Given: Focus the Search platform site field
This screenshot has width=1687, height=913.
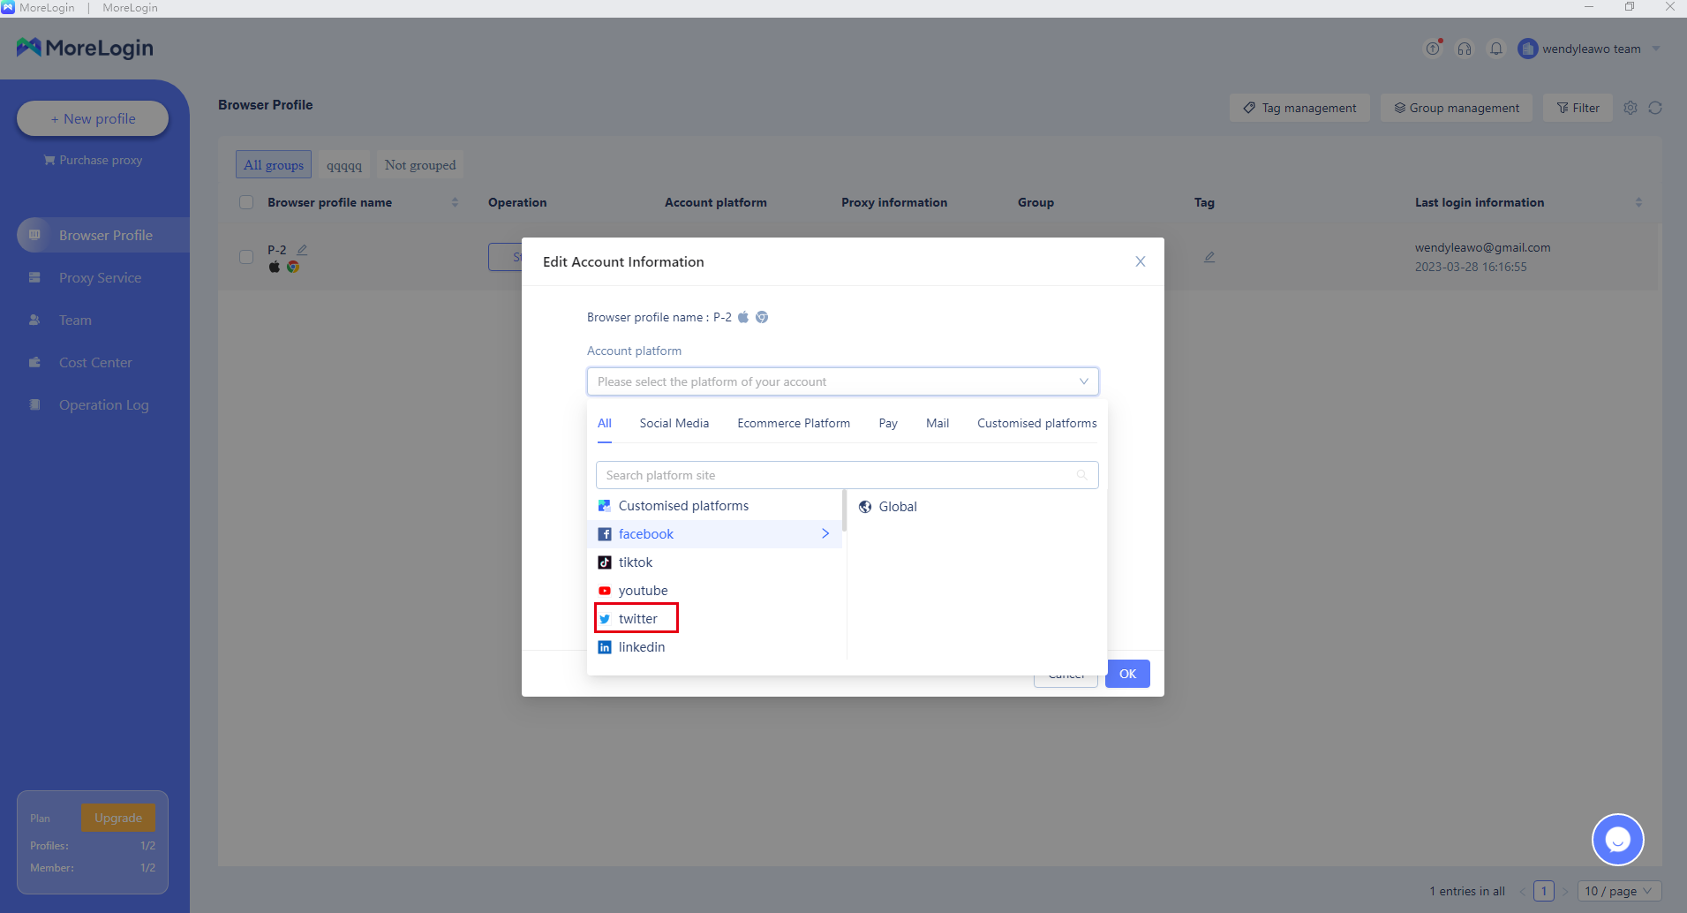Looking at the screenshot, I should [847, 475].
